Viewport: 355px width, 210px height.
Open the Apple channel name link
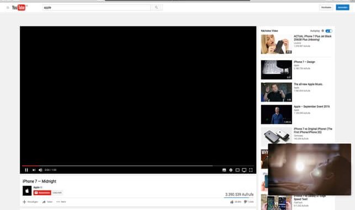(x=36, y=187)
